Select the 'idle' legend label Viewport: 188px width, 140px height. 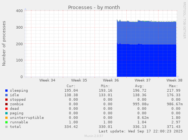point(14,95)
